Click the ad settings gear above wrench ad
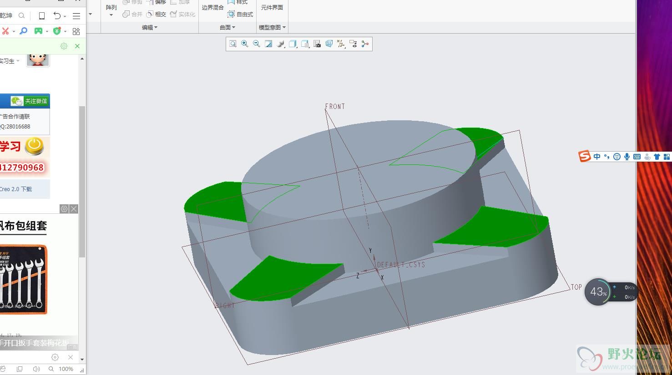672x375 pixels. (64, 209)
